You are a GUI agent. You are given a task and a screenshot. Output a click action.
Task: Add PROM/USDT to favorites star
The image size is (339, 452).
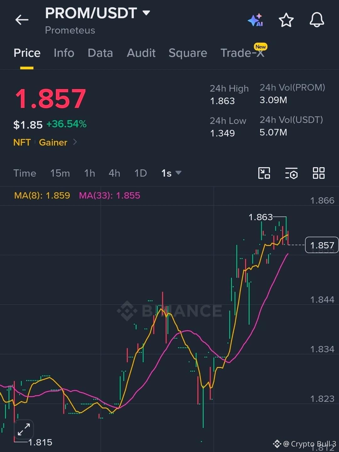[286, 20]
